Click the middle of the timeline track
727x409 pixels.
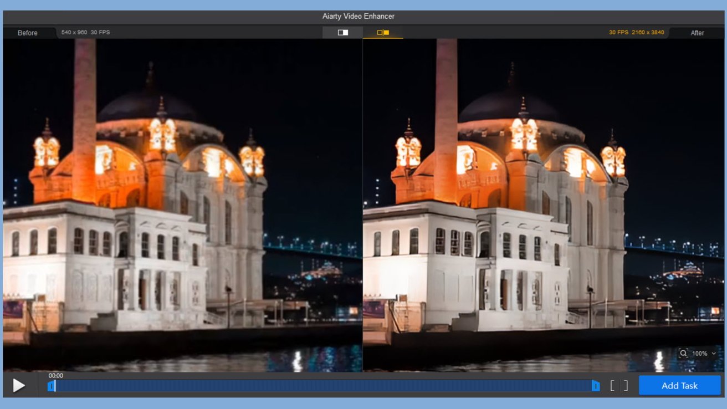click(x=324, y=386)
